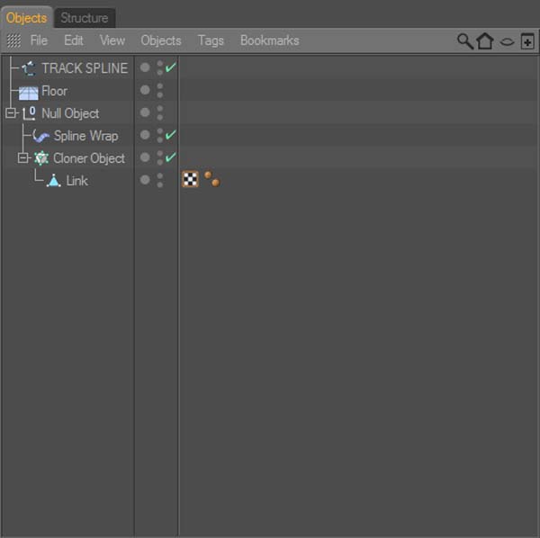540x538 pixels.
Task: Collapse the Cloner Object hierarchy
Action: (x=22, y=158)
